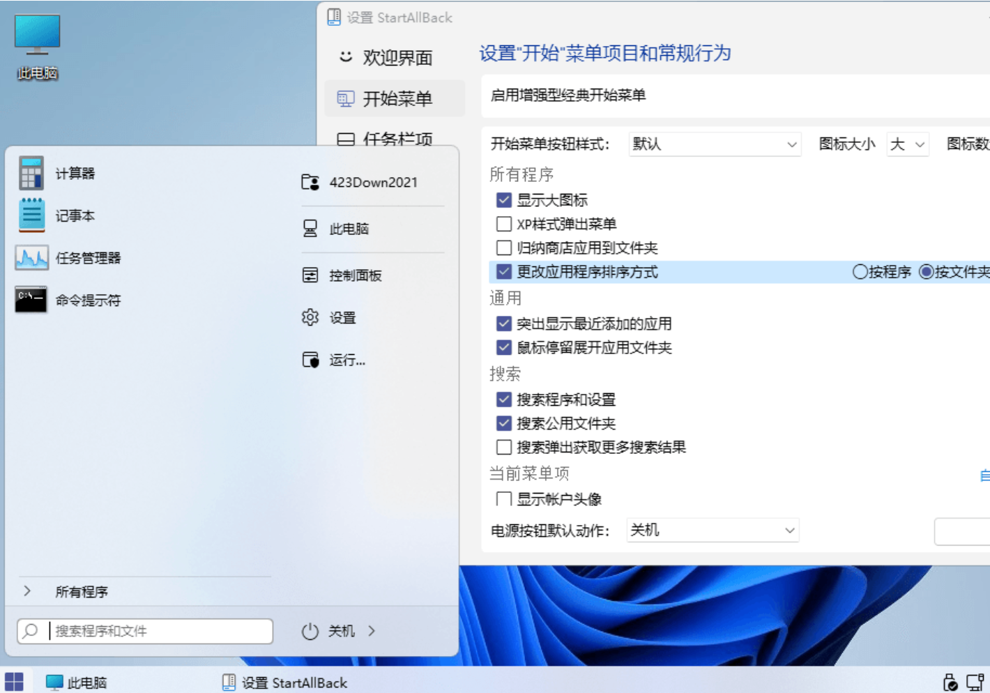Image resolution: width=990 pixels, height=693 pixels.
Task: Toggle 搜索公用文件夹 checkbox
Action: tap(504, 423)
